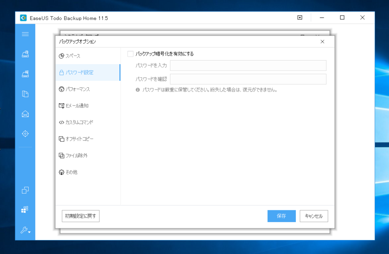Click the mail backup envelope sidebar icon
Viewport: 389px width, 254px height.
[x=25, y=114]
